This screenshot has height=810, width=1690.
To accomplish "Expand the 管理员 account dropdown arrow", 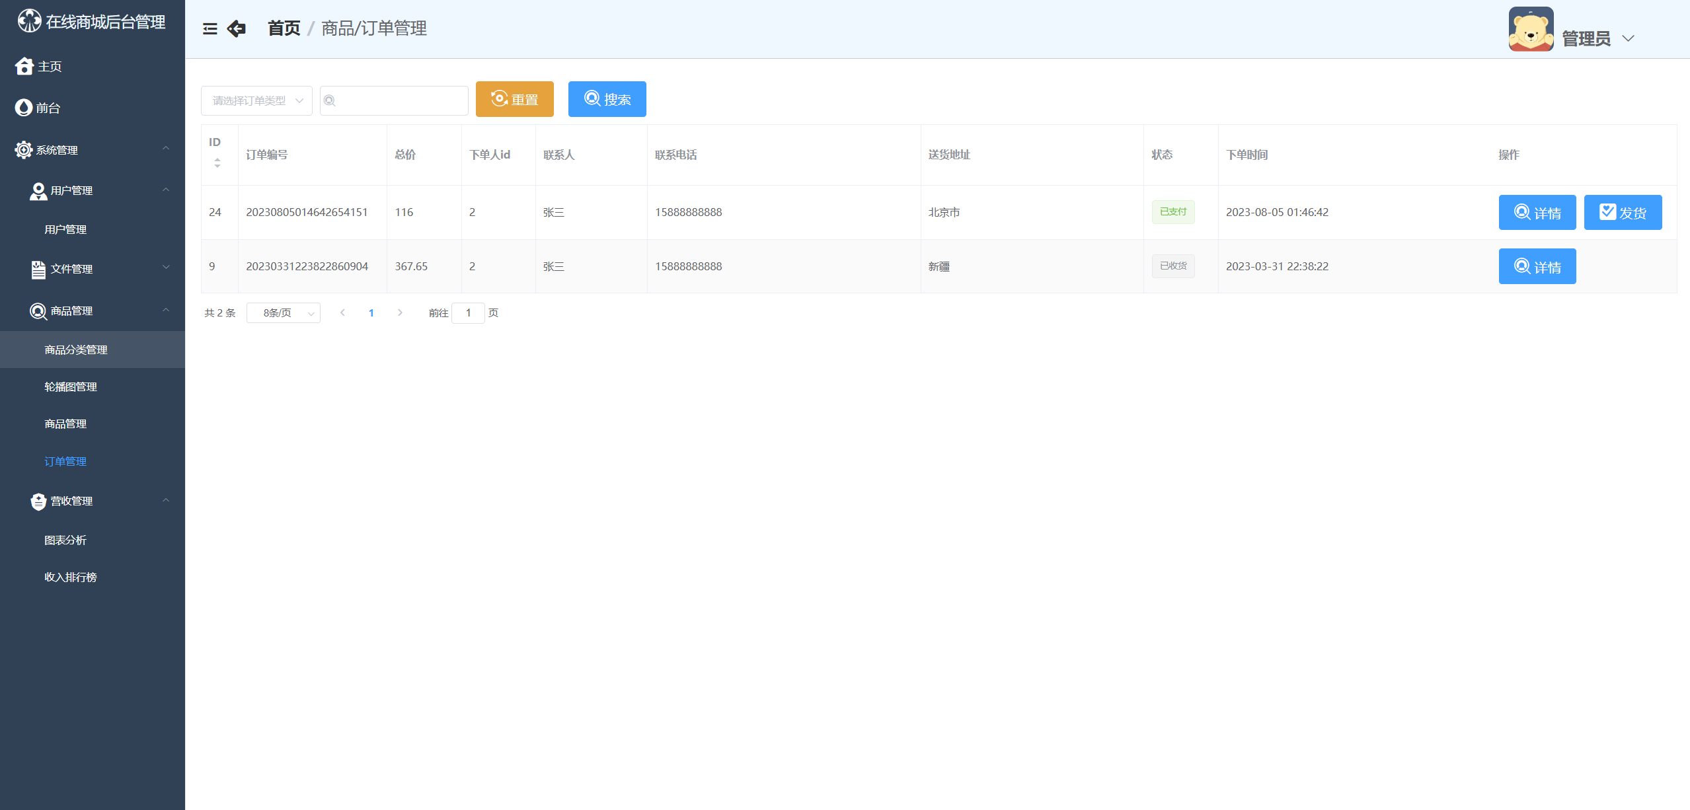I will tap(1628, 38).
